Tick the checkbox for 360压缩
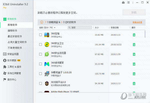The width and height of the screenshot is (150, 103). 40,35
